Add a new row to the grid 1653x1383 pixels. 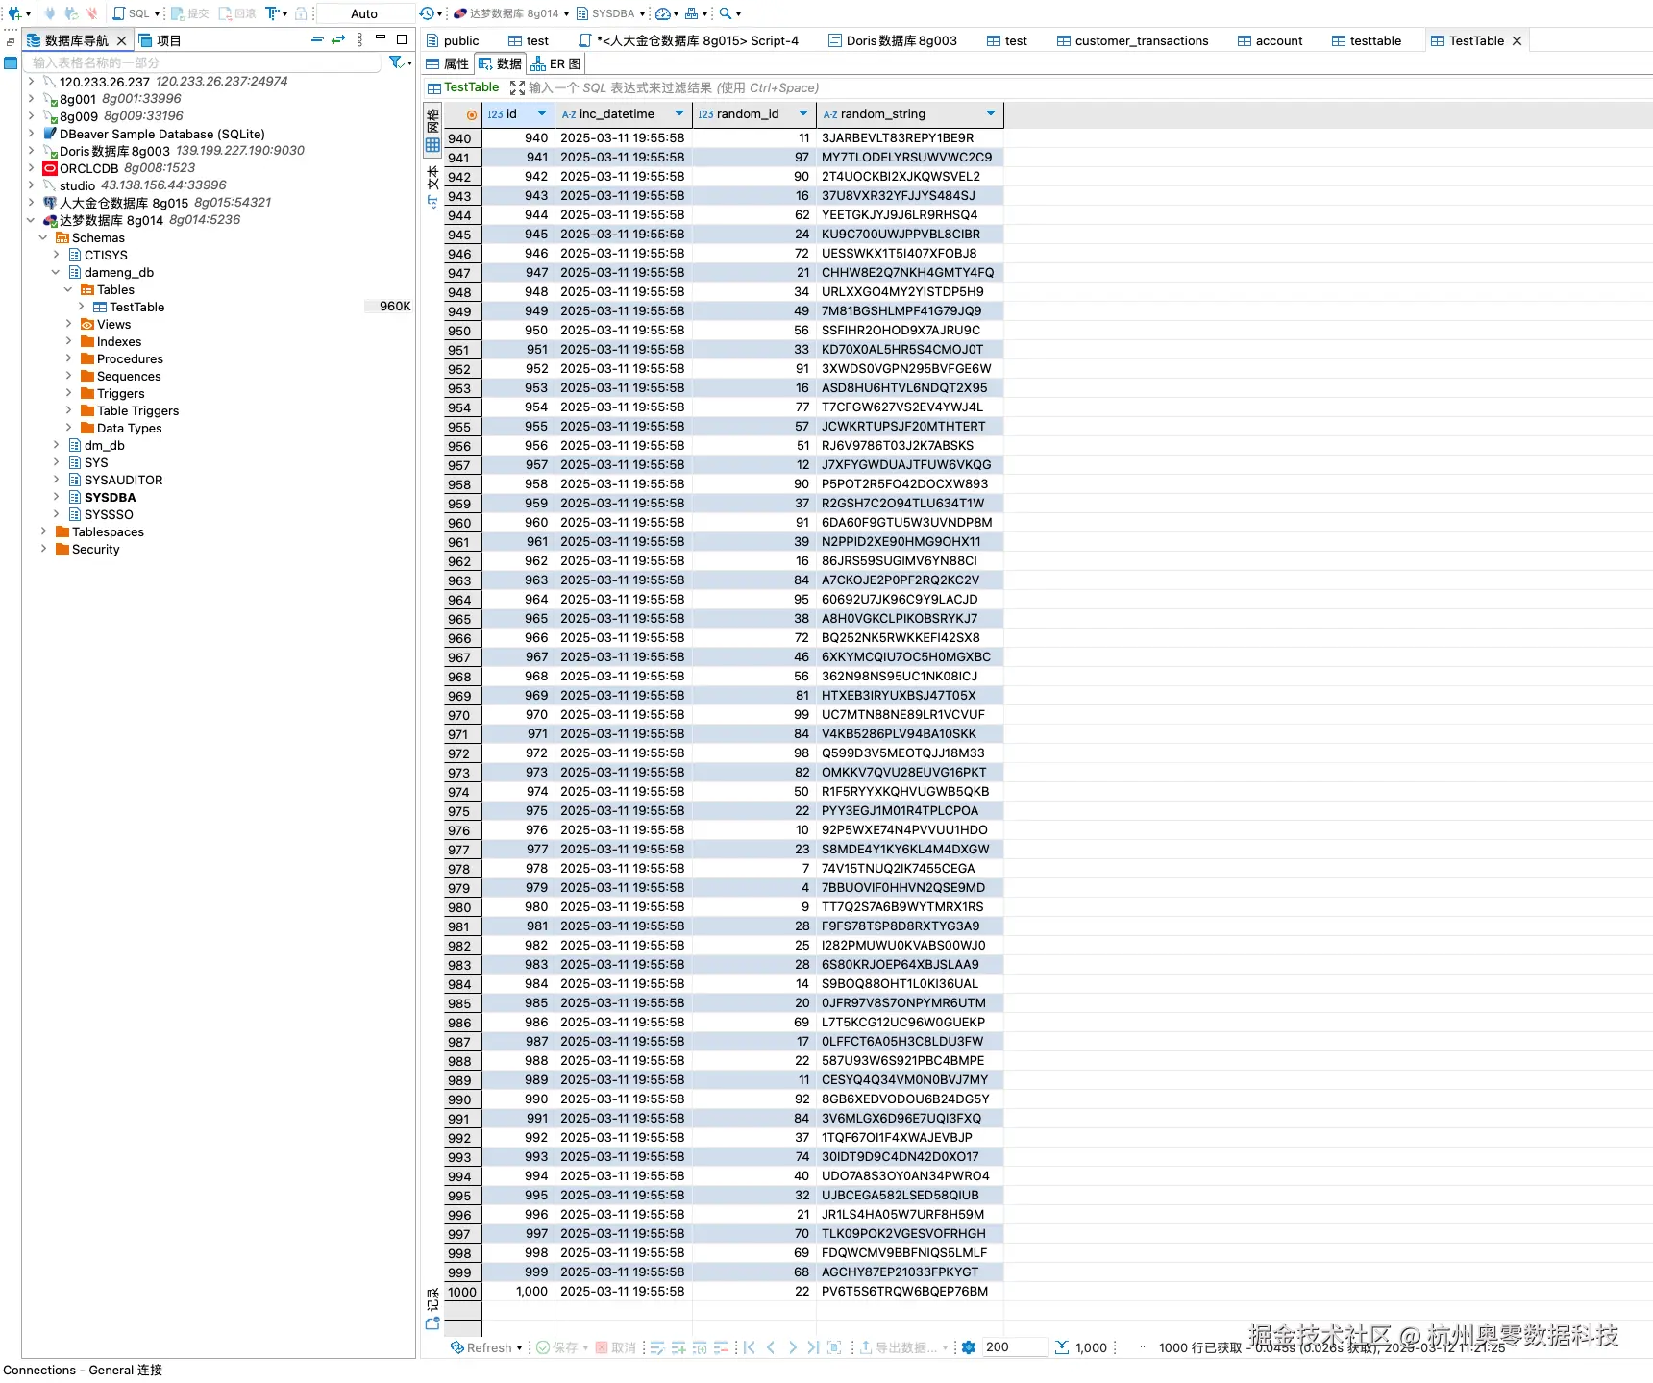click(x=678, y=1347)
